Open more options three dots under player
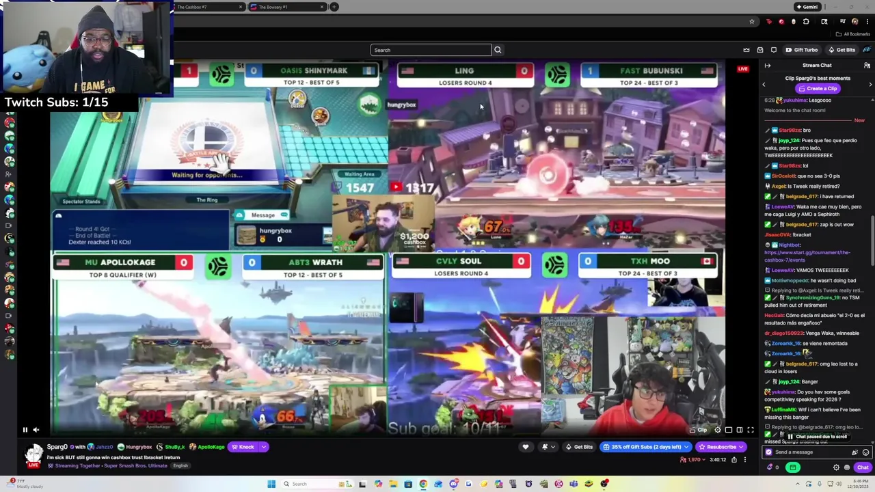 [745, 460]
